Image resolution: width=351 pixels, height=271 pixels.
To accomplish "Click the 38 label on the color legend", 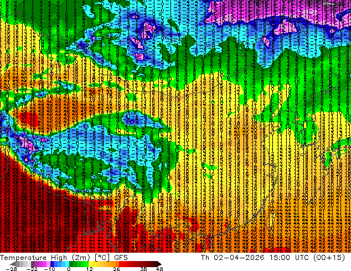I will [x=144, y=269].
